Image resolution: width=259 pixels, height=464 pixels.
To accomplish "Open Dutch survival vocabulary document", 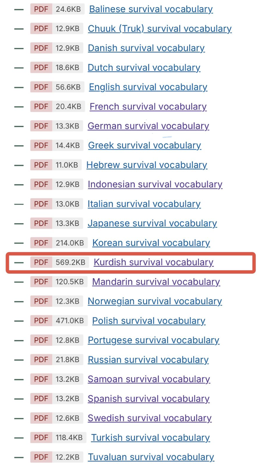I will tap(144, 67).
